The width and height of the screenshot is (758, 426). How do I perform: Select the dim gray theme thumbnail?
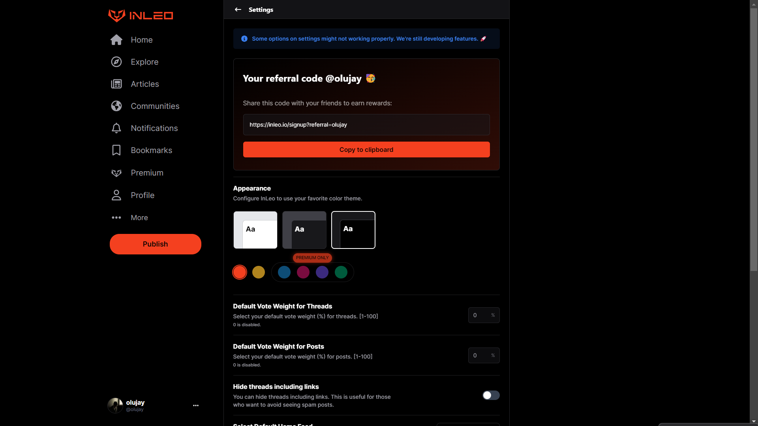click(304, 230)
